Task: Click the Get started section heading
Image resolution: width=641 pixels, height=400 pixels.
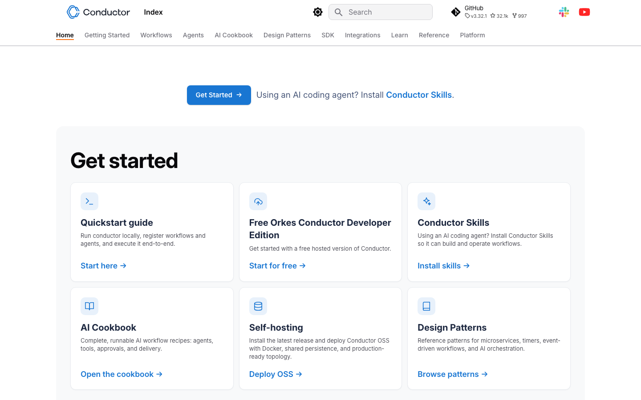Action: tap(124, 160)
